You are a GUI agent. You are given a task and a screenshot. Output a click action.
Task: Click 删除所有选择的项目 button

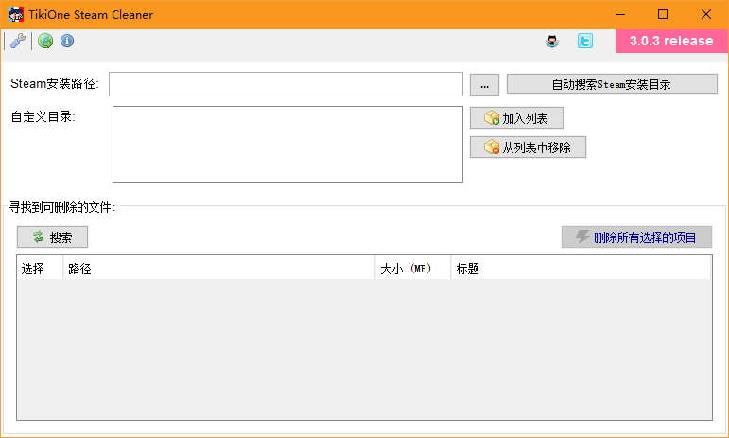[636, 237]
